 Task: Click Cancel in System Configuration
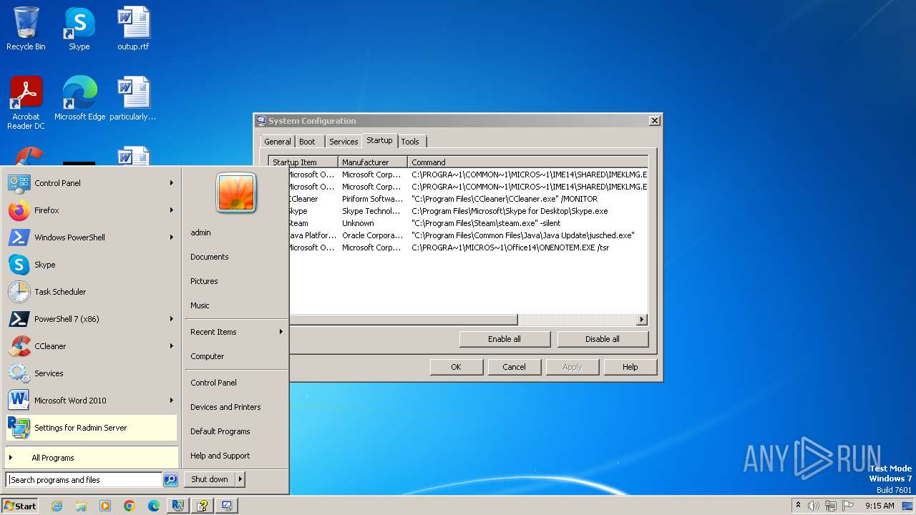click(514, 367)
